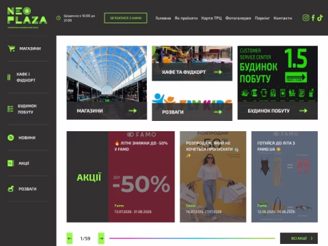Viewport: 328px width, 246px height.
Task: Open the Будинок побуту 1.5 banner tile
Action: pyautogui.click(x=277, y=83)
